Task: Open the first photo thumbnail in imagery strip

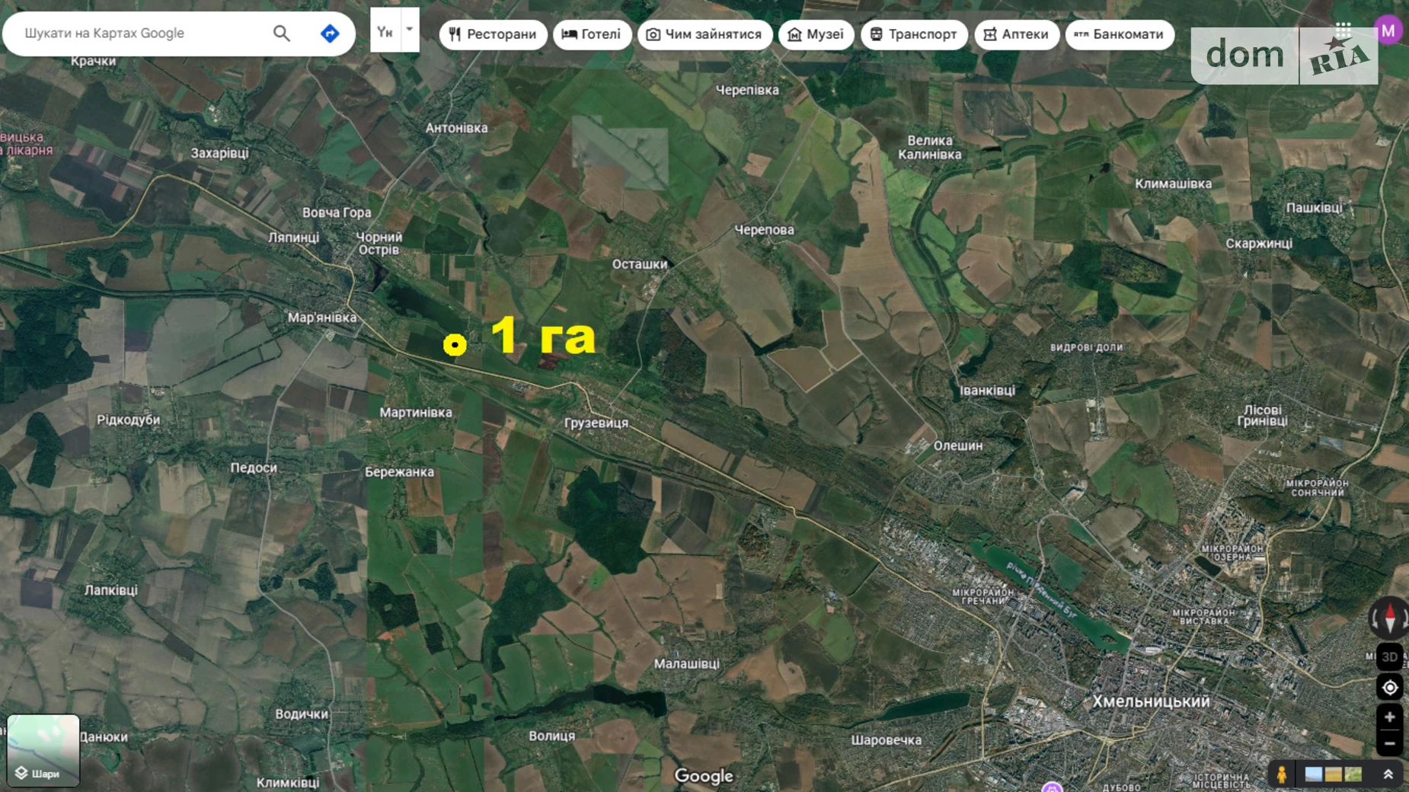Action: (x=1314, y=774)
